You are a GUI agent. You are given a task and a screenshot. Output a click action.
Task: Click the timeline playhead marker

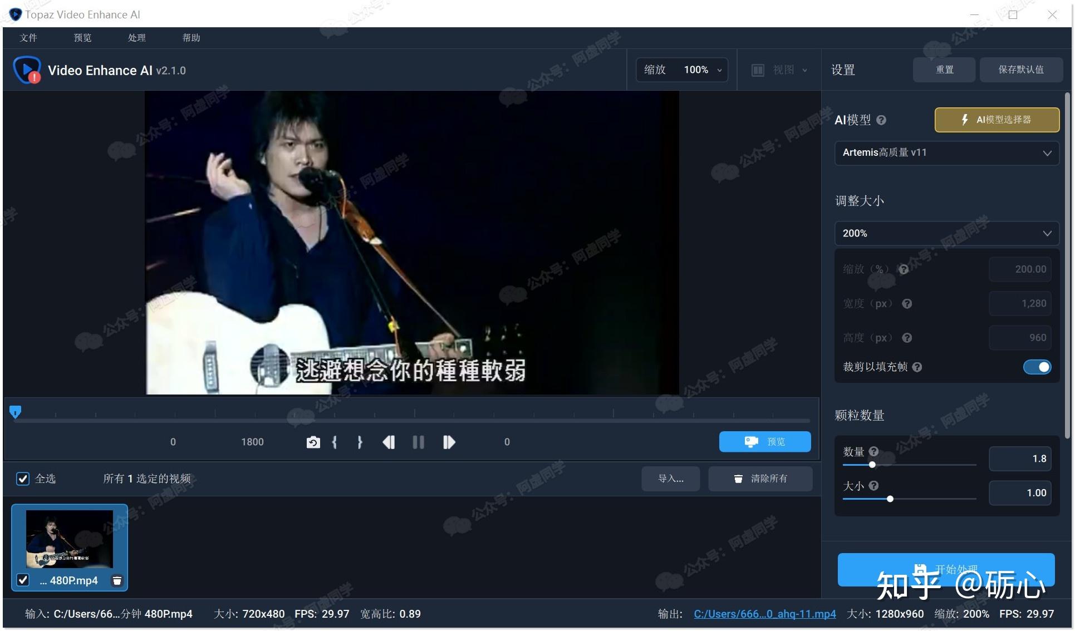[15, 412]
